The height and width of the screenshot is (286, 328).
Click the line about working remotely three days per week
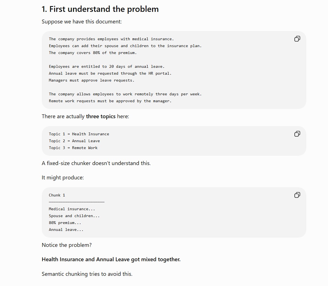click(x=125, y=94)
